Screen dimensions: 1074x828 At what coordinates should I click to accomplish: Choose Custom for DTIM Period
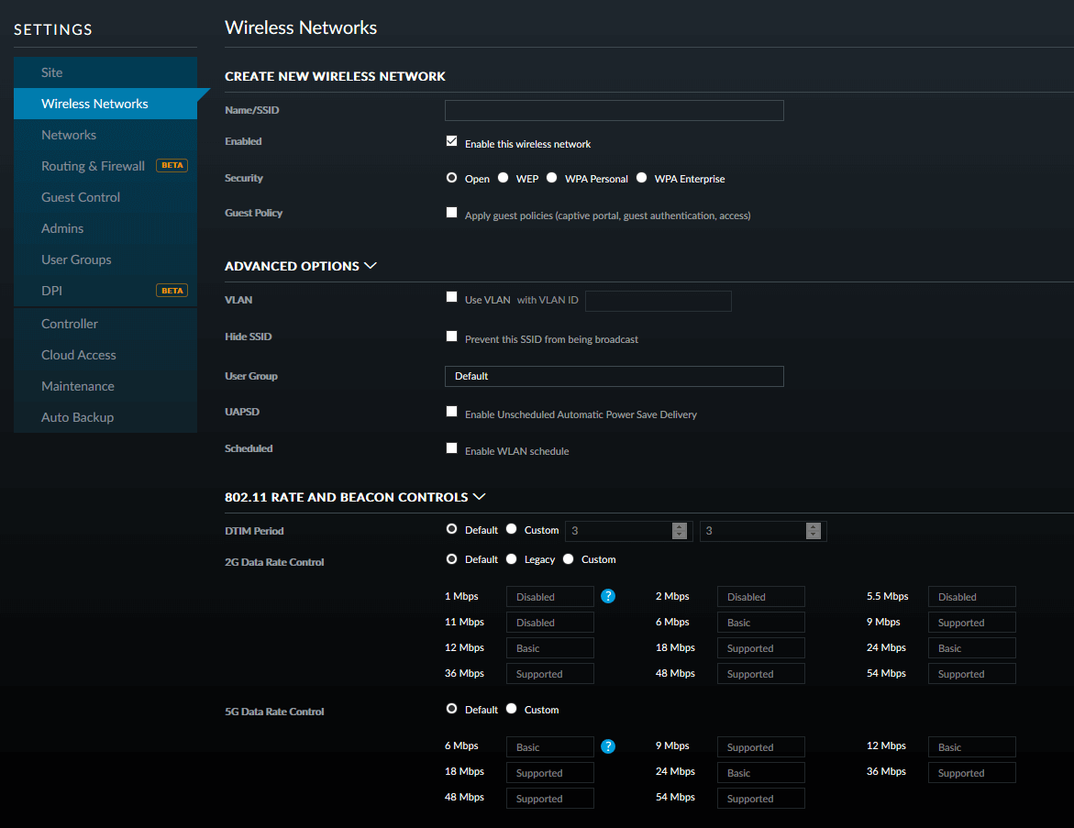click(512, 529)
